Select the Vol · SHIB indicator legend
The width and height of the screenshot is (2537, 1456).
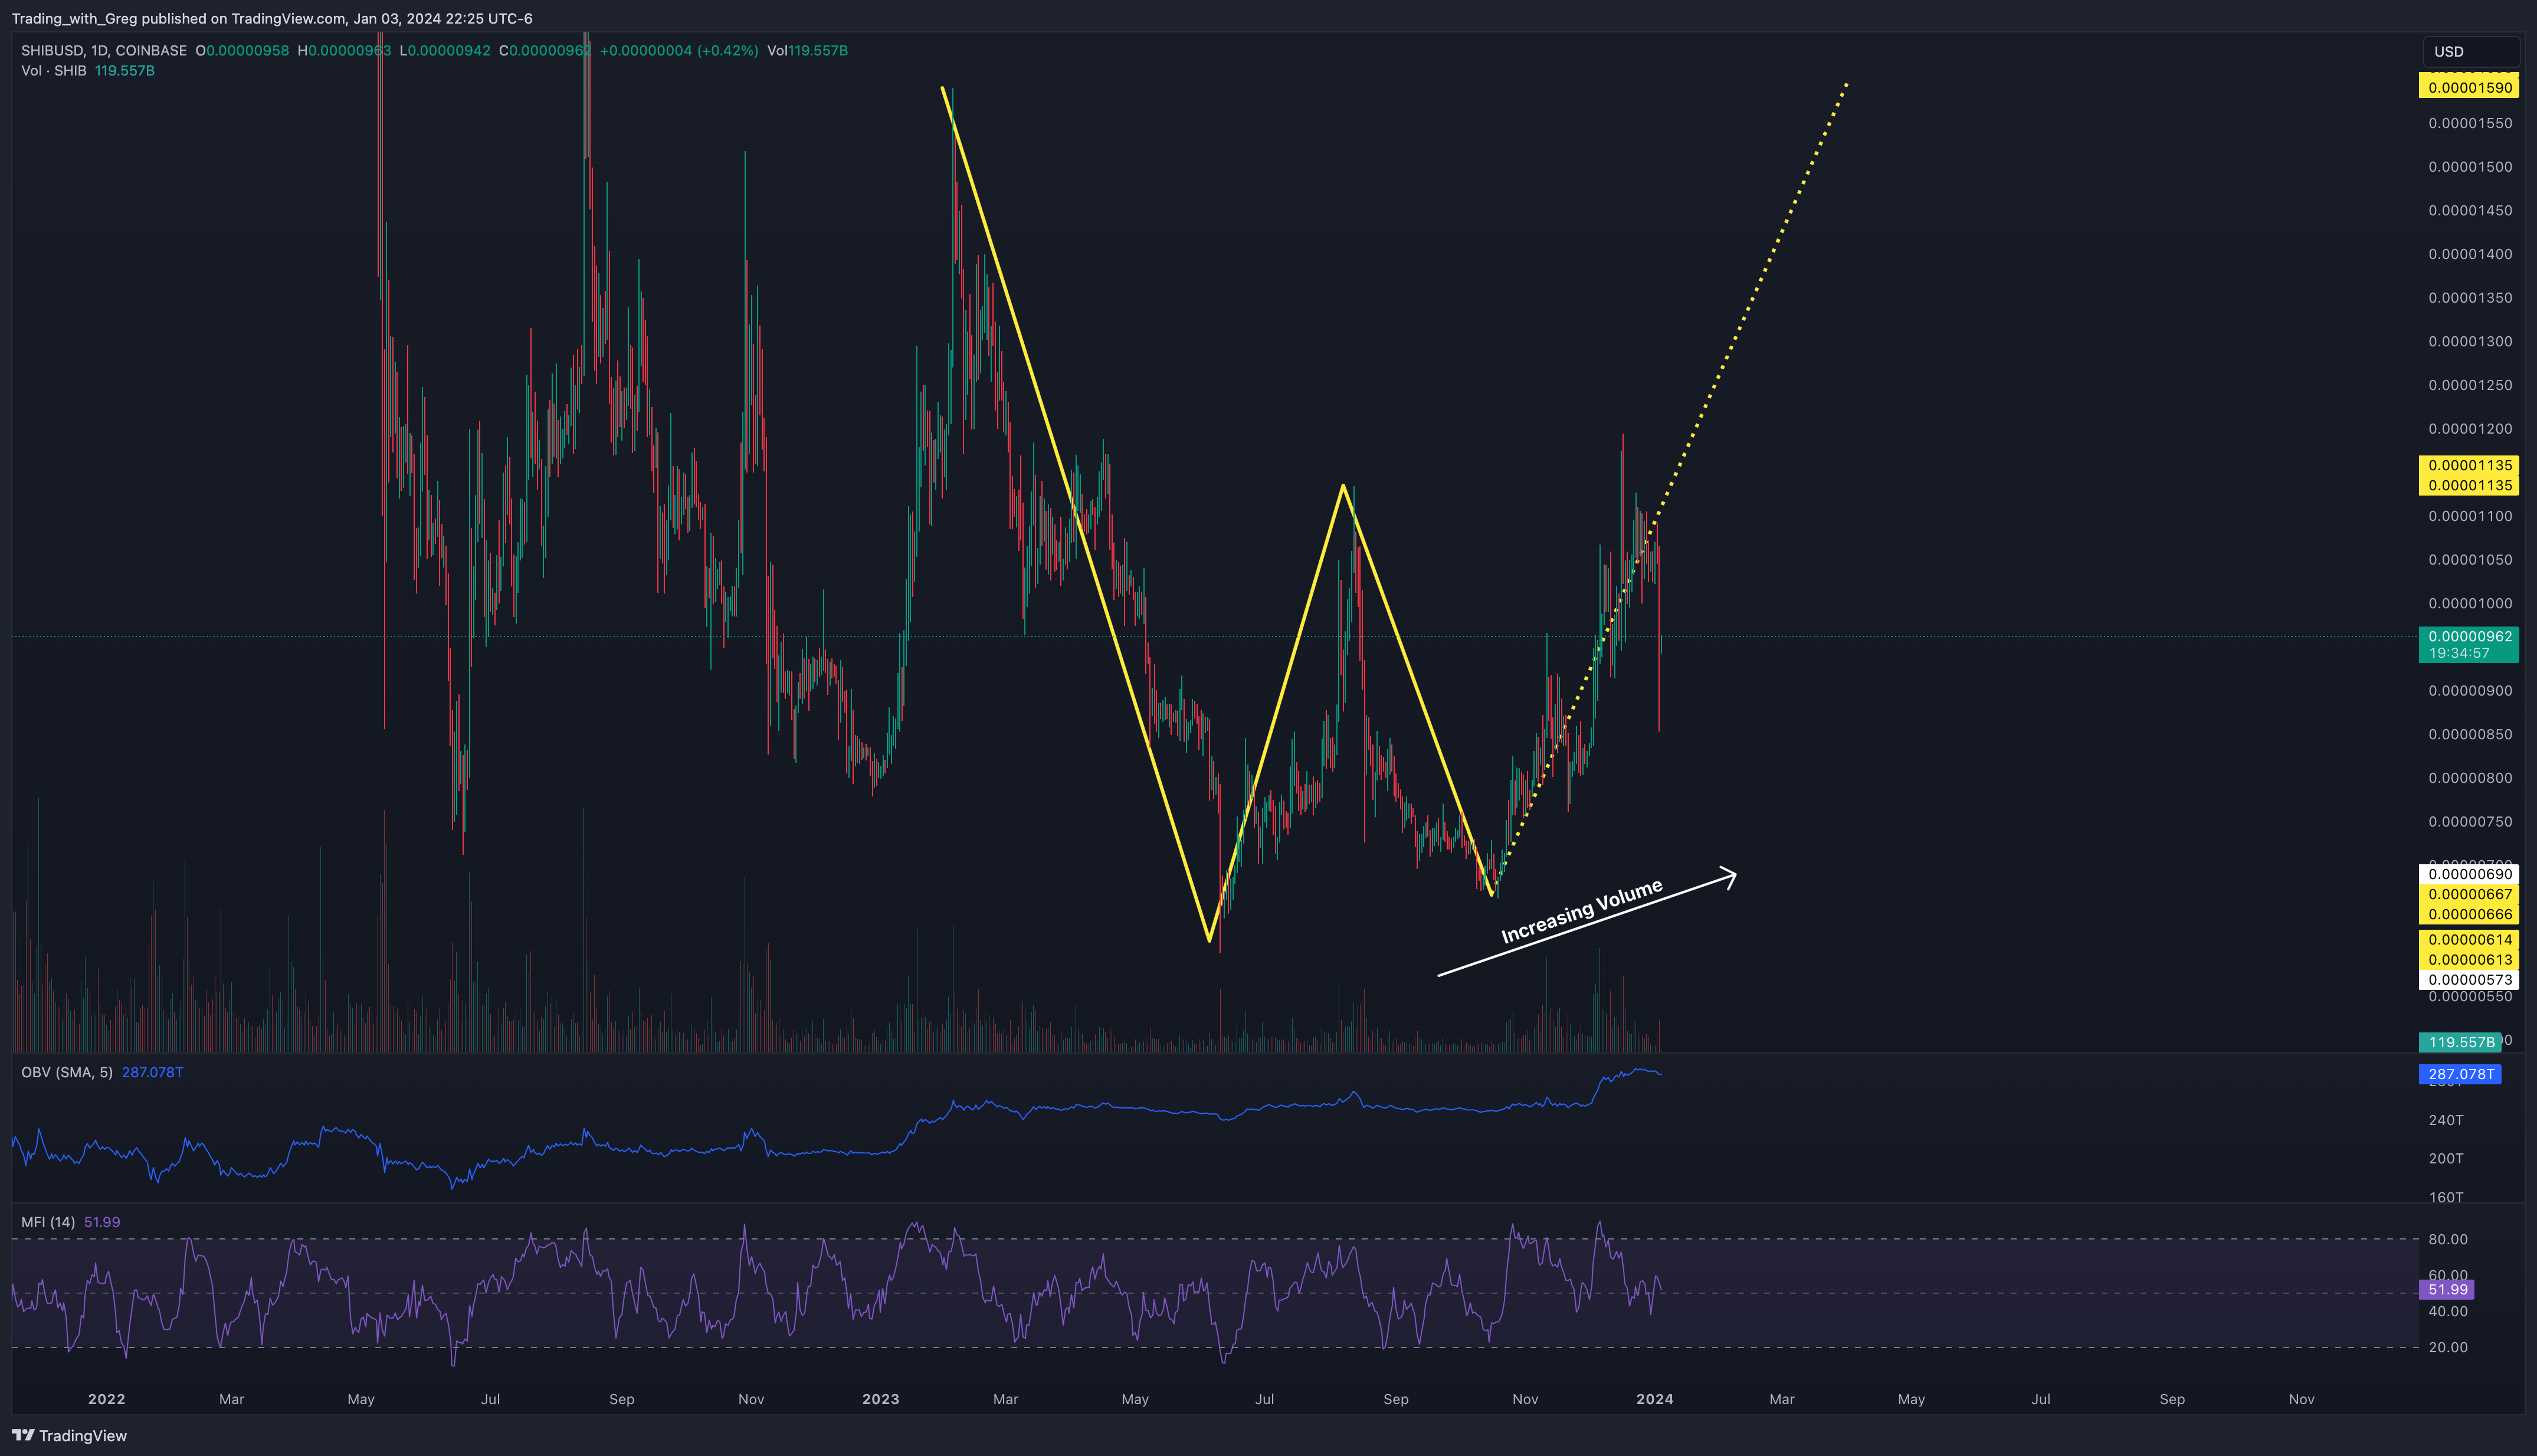pos(54,71)
